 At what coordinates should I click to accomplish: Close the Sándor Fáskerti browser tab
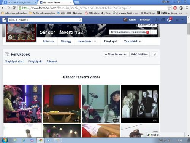pyautogui.click(x=71, y=2)
